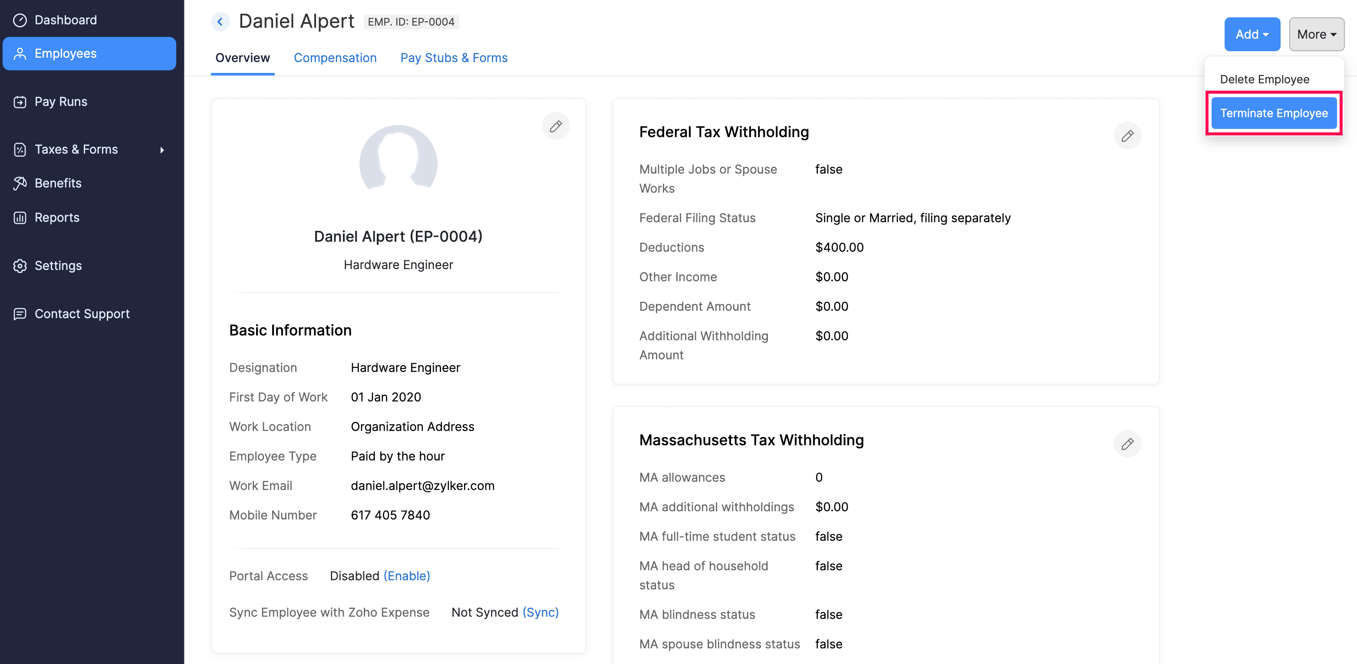1357x664 pixels.
Task: Click the employee avatar placeholder image
Action: (x=398, y=161)
